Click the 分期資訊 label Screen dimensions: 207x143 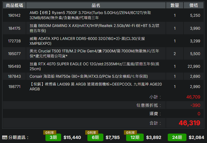tap(18, 138)
